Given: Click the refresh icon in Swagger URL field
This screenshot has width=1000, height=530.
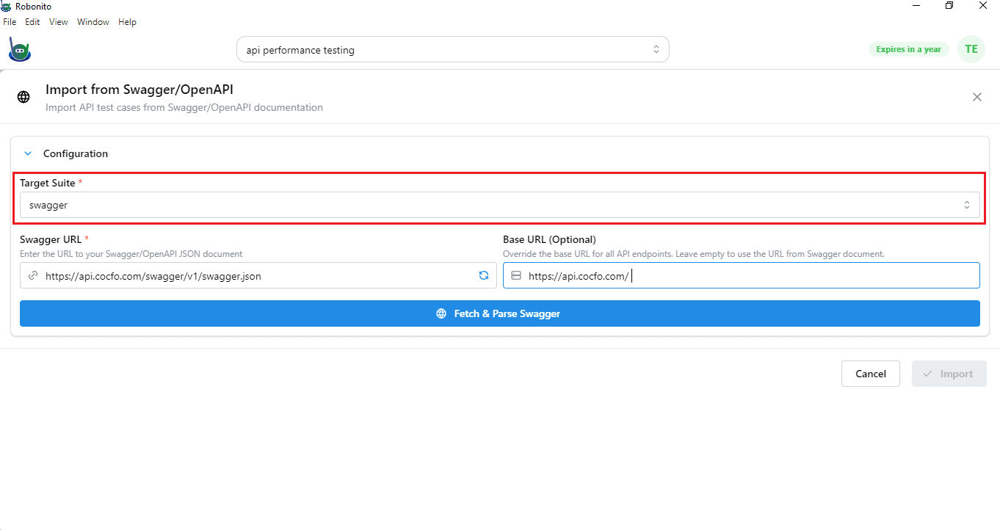Looking at the screenshot, I should pos(484,276).
